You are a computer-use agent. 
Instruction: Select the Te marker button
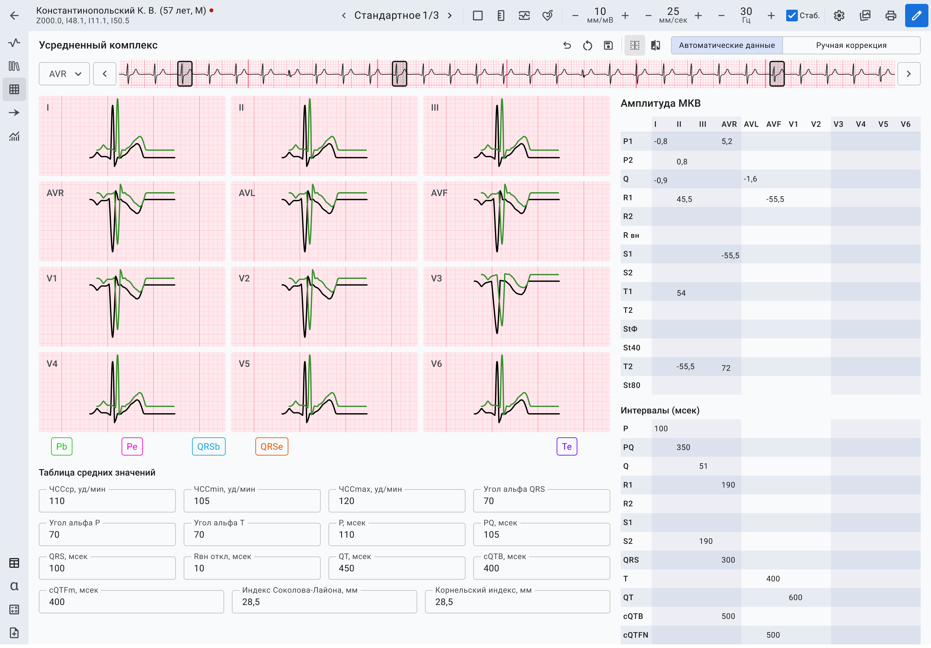567,446
